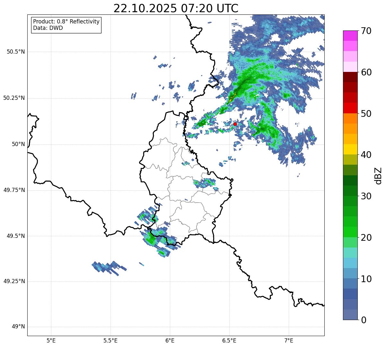
Task: Click the "6.5°E" longitude label
Action: click(229, 341)
